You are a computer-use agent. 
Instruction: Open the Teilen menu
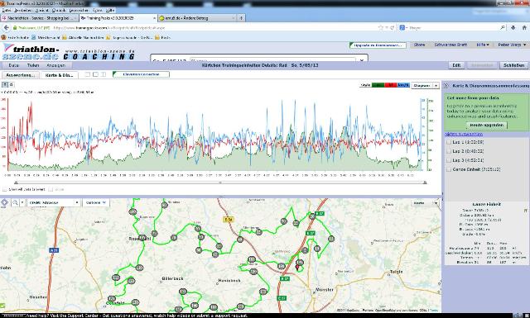pos(33,65)
